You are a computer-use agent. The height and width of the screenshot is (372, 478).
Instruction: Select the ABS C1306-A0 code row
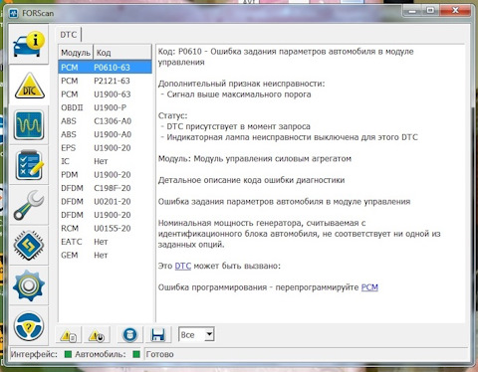[106, 121]
